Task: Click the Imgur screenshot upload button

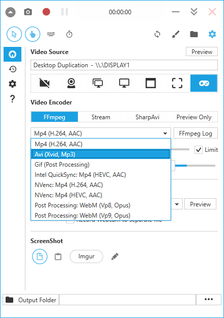Action: click(x=87, y=256)
